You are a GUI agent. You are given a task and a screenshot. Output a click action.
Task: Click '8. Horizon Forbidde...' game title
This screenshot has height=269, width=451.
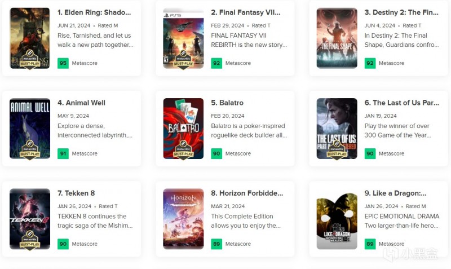pos(246,193)
